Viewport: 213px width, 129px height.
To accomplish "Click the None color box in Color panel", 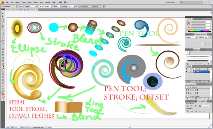I will [187, 31].
